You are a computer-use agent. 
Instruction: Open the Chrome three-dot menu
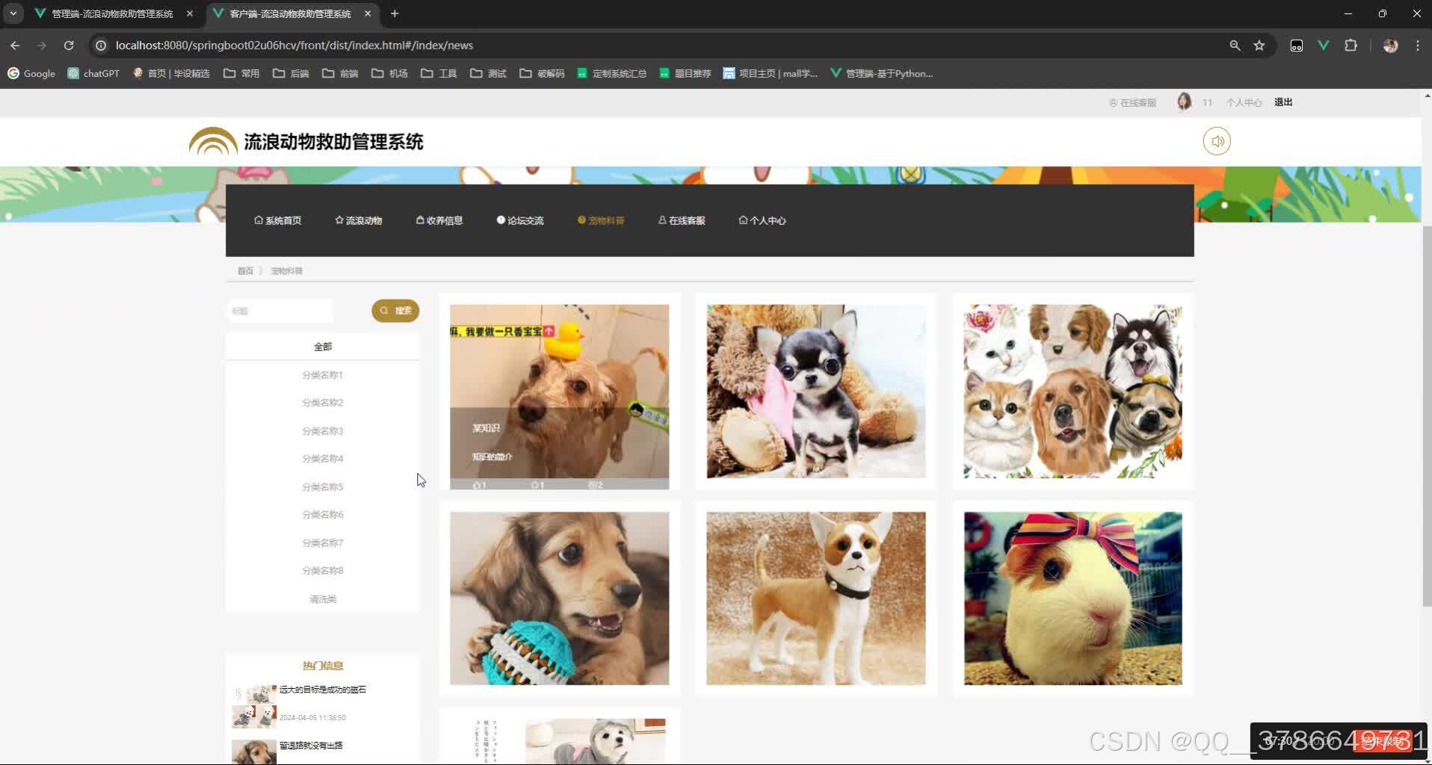click(1418, 46)
